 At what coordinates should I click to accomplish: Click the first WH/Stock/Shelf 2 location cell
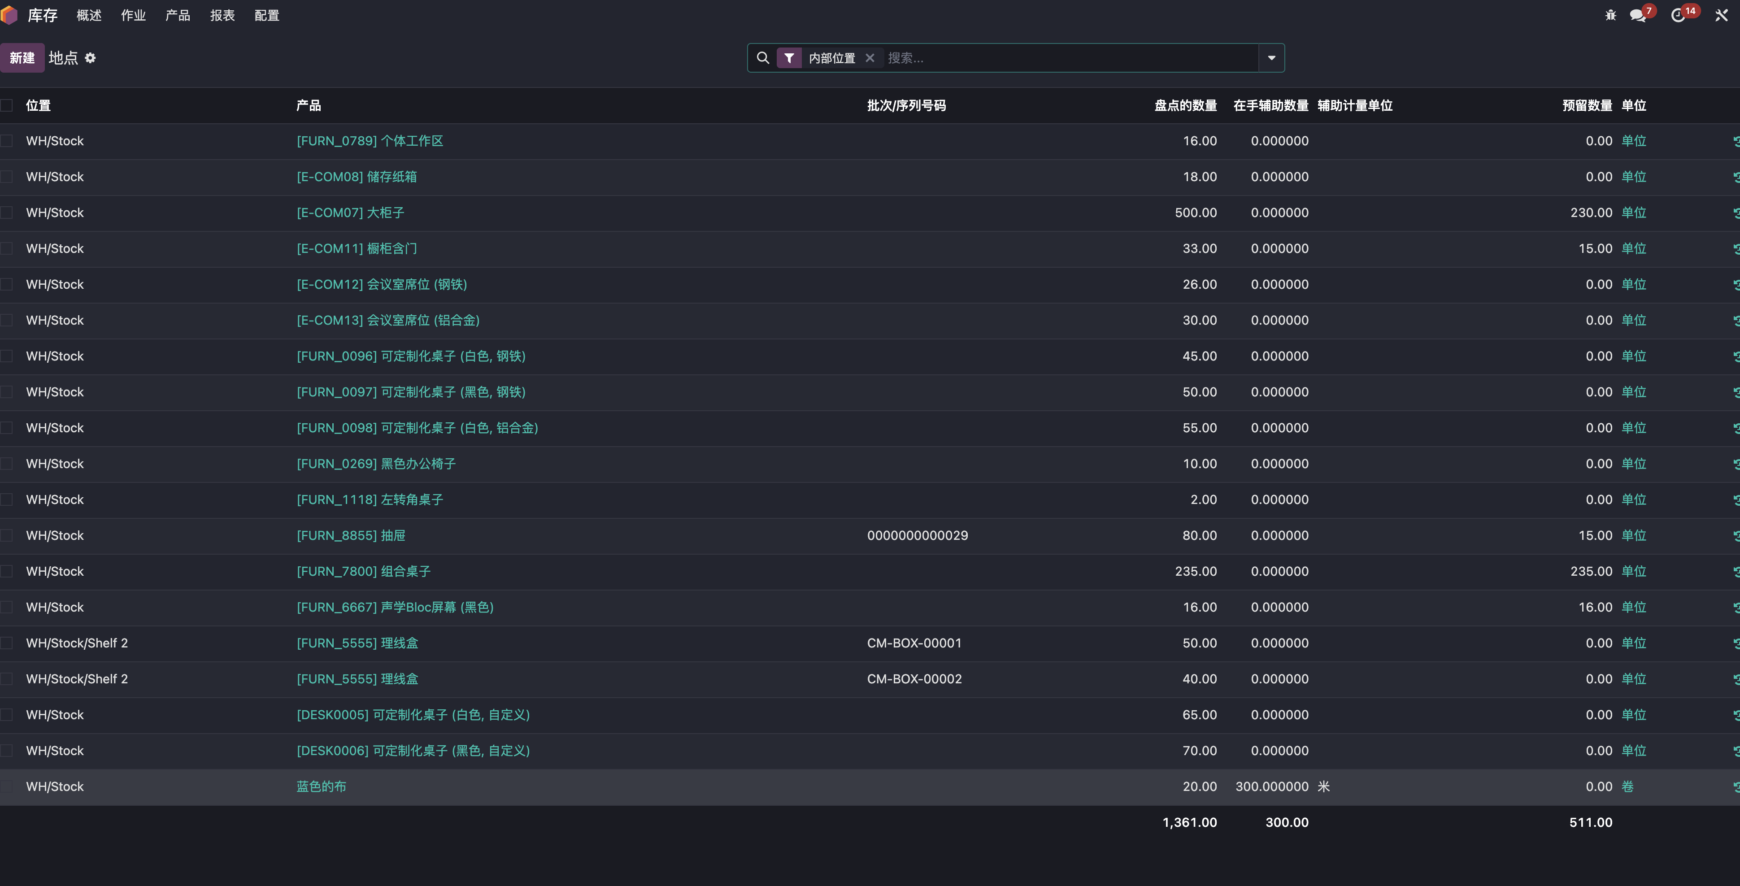(x=77, y=643)
